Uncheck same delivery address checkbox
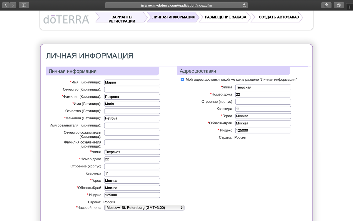353x221 pixels. click(182, 80)
